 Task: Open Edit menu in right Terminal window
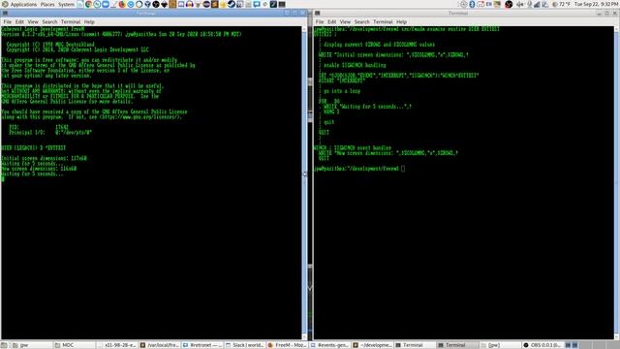pos(331,21)
